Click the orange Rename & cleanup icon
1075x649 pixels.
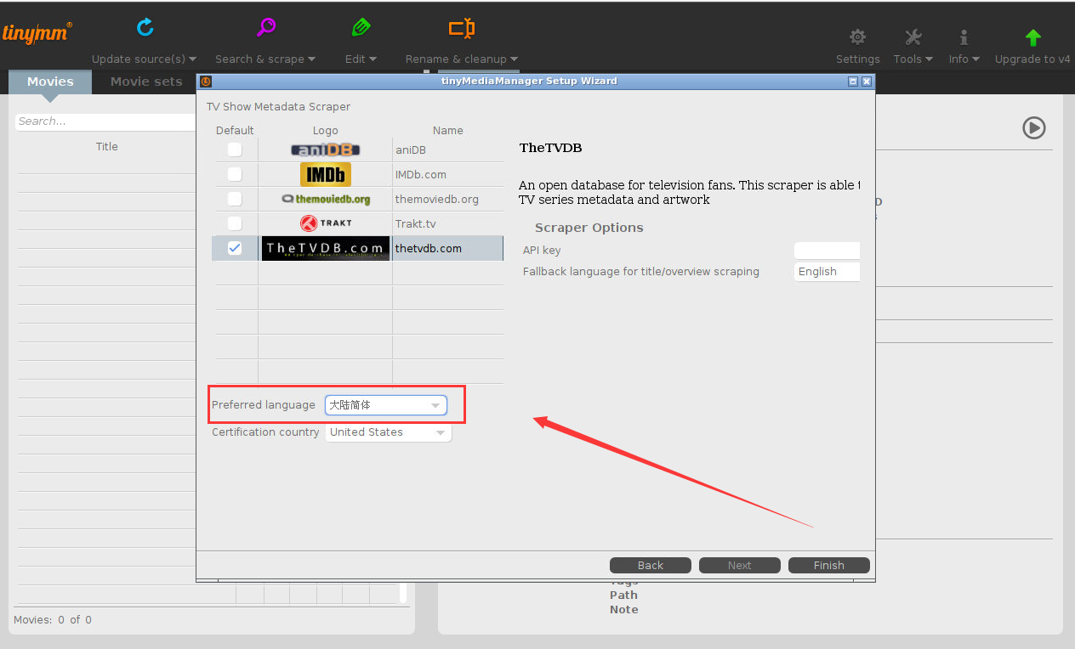click(x=461, y=29)
